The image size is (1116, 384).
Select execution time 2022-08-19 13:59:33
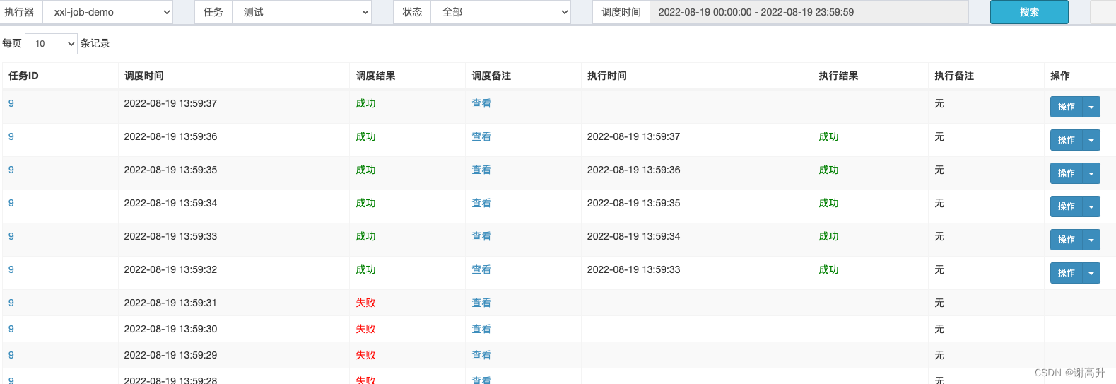633,269
